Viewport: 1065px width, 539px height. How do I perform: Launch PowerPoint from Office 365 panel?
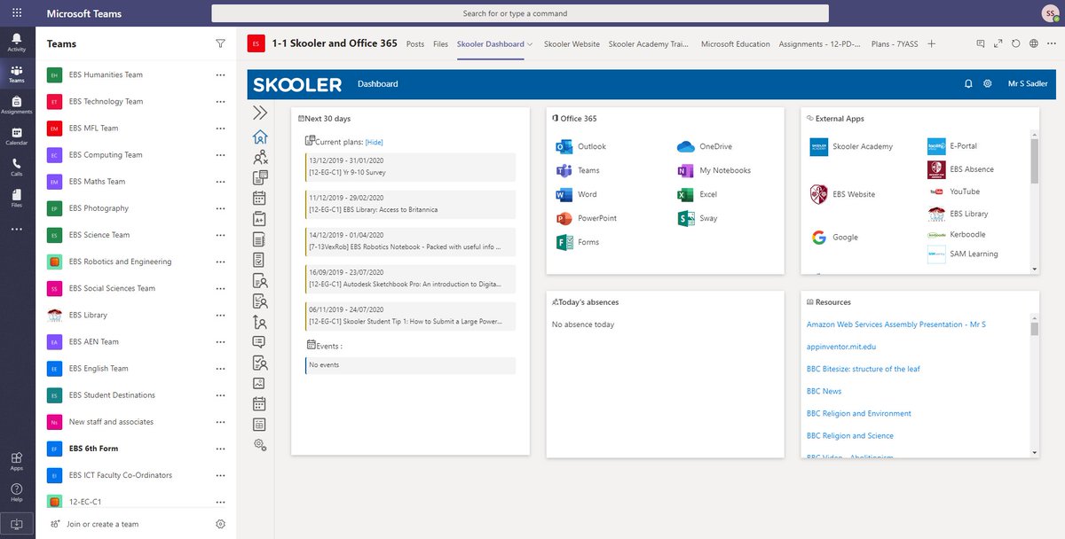[x=587, y=218]
